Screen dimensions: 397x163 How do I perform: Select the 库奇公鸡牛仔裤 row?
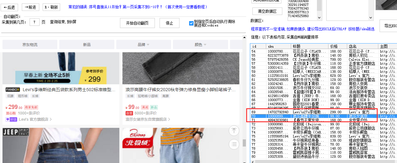323,128
